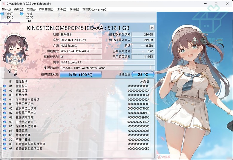Select the raw value 00000000705E0

point(139,113)
